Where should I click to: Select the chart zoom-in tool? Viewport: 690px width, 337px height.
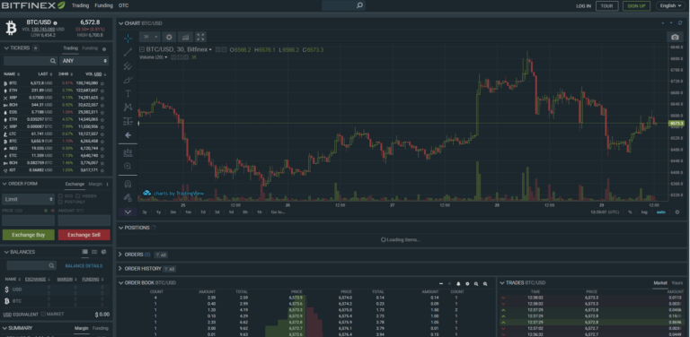tap(128, 166)
